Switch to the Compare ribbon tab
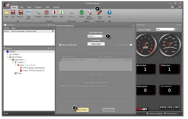Viewport: 188px width, 119px height. tap(38, 7)
